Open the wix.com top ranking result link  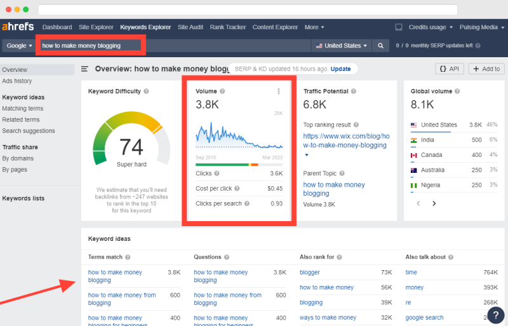click(346, 141)
